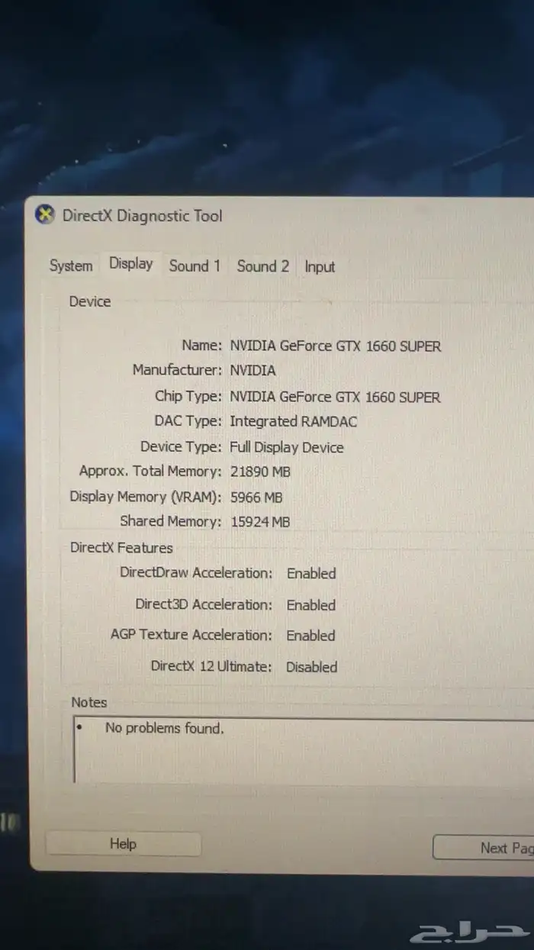Click the Display Memory value 5966 MB
Viewport: 534px width, 950px height.
[x=256, y=497]
